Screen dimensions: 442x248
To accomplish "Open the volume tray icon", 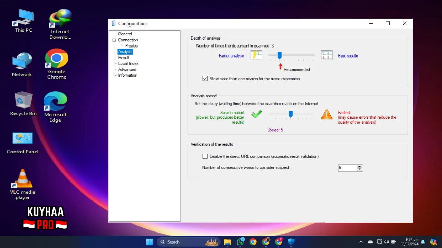I will (x=386, y=242).
